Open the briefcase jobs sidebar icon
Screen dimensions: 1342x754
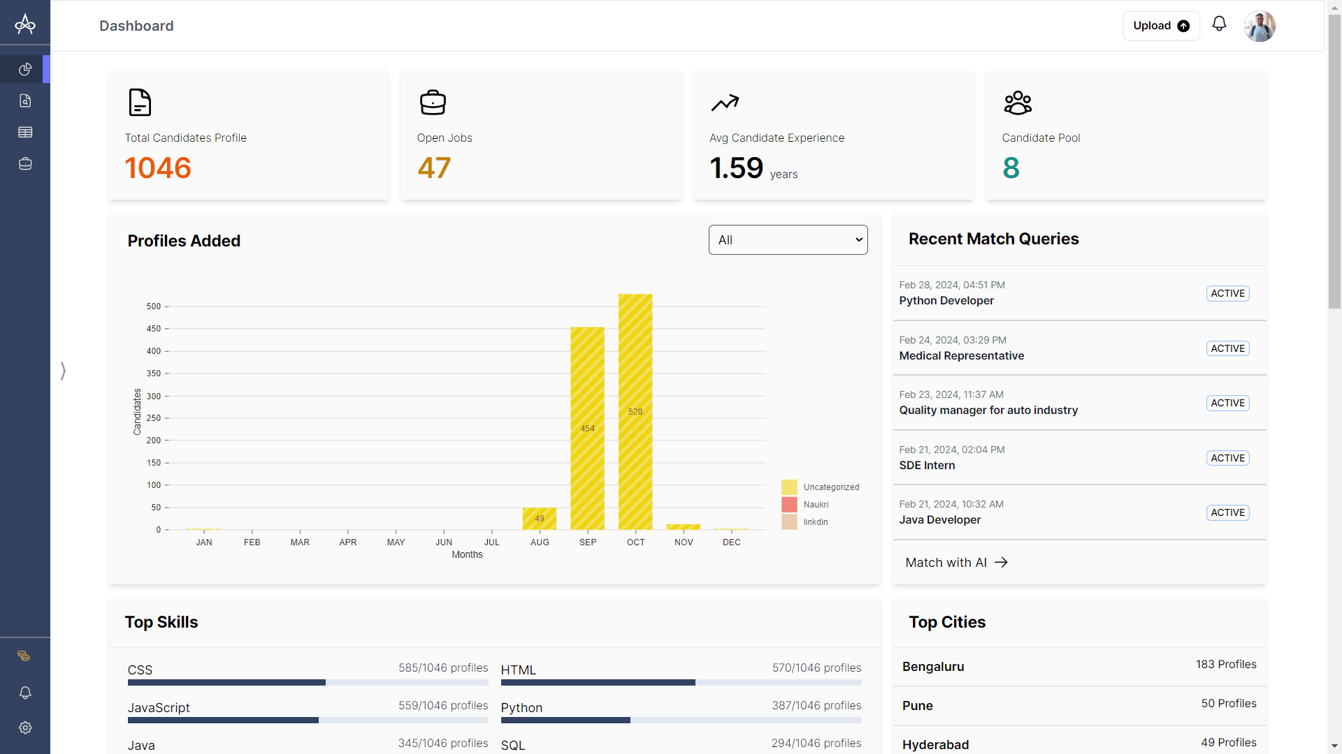(x=25, y=163)
